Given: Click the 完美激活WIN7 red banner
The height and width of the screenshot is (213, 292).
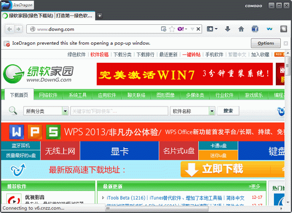Looking at the screenshot, I should coord(184,74).
